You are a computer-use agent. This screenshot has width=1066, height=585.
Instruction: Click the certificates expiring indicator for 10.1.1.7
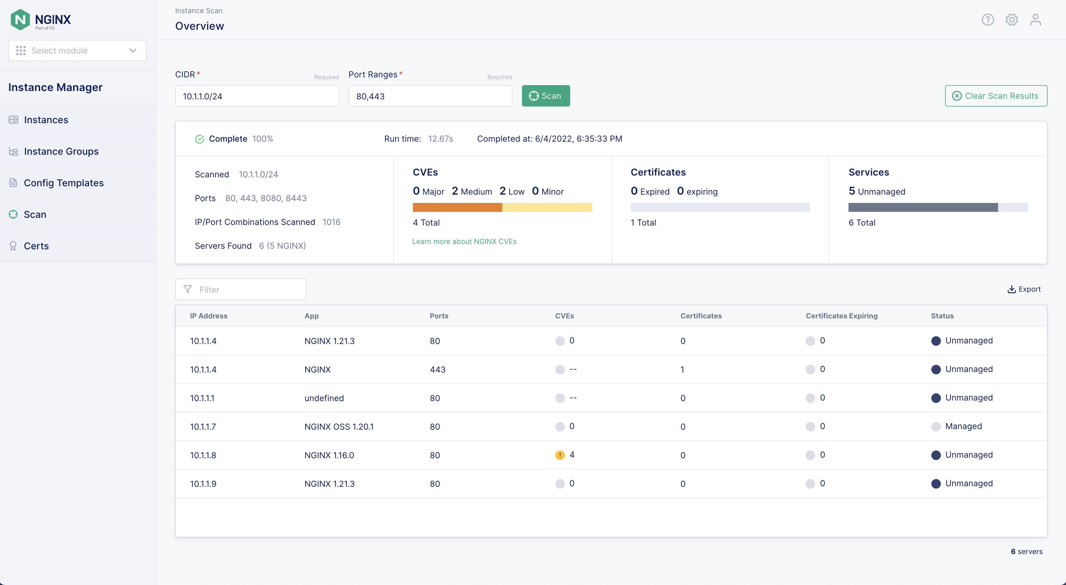pyautogui.click(x=810, y=427)
